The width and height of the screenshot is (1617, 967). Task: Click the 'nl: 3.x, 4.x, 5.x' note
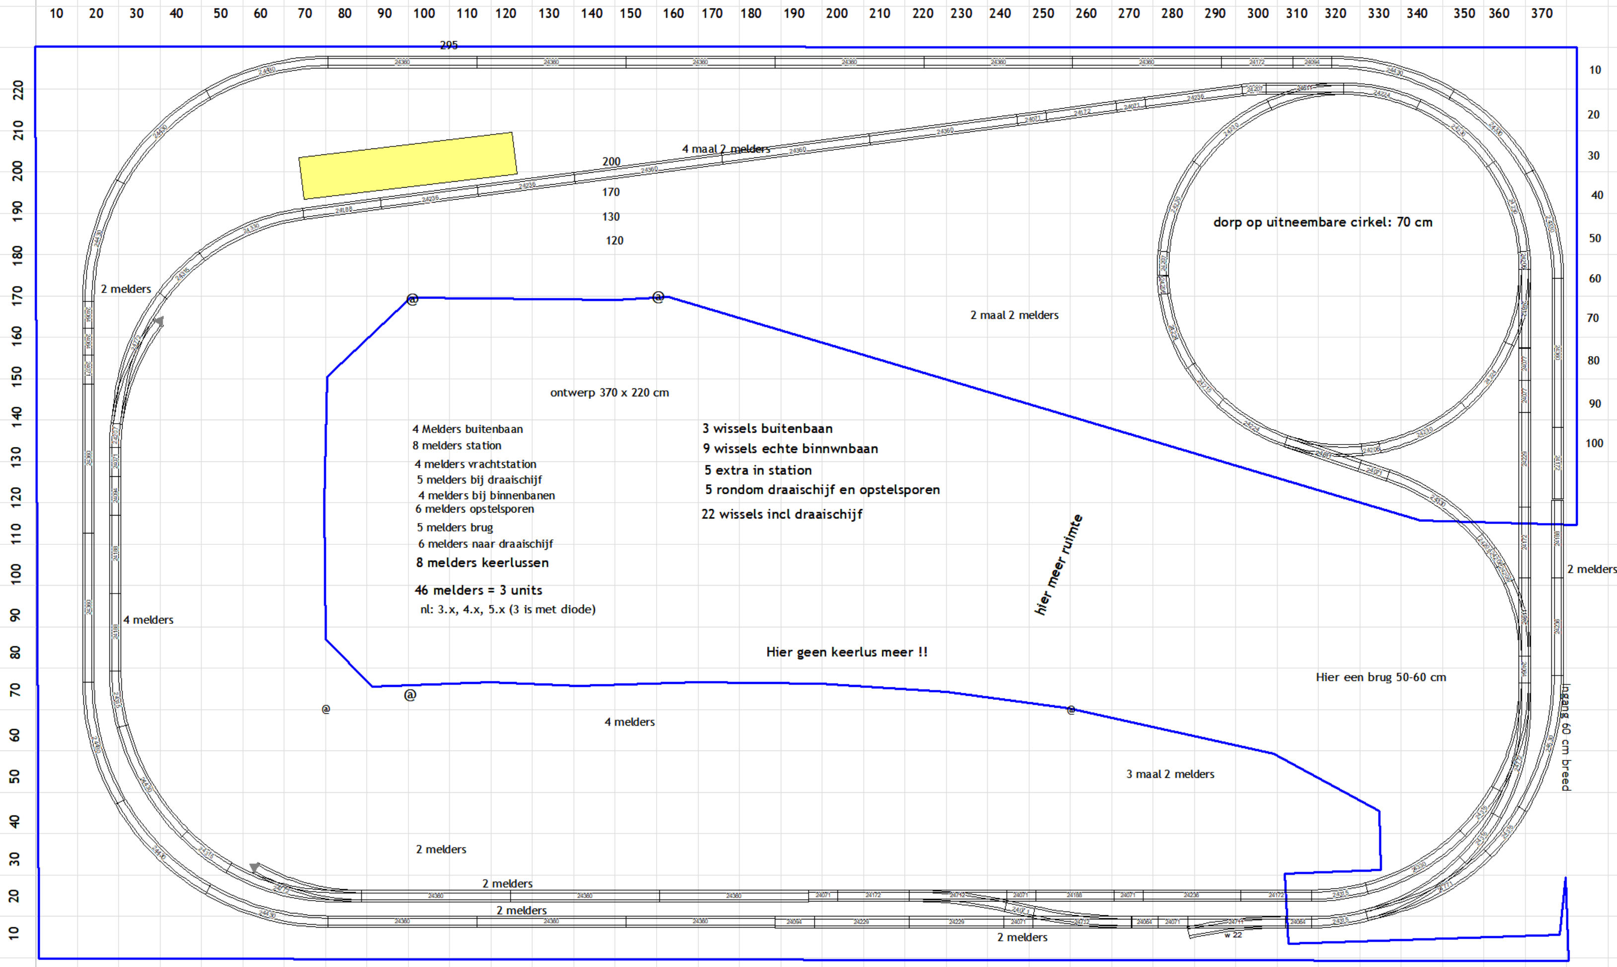508,610
